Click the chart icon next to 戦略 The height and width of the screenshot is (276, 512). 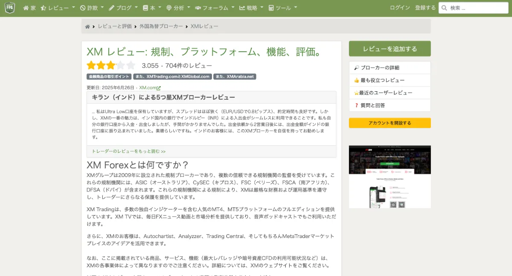pos(243,7)
